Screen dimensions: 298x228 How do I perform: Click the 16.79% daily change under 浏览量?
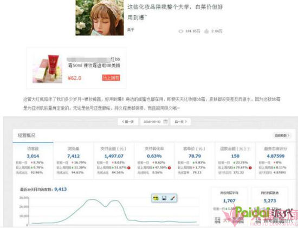tap(80, 162)
